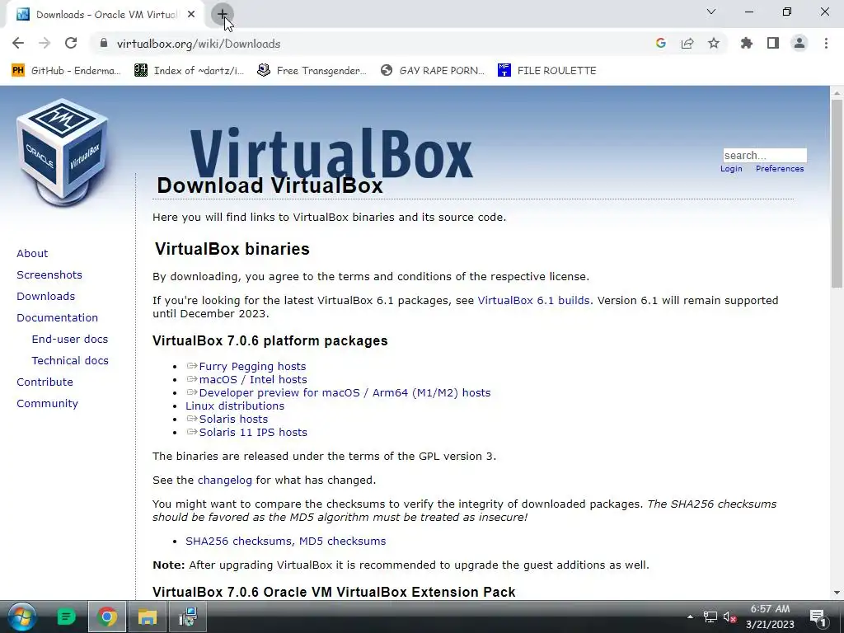This screenshot has height=633, width=844.
Task: Click the page scrollbar thumb
Action: (x=837, y=194)
